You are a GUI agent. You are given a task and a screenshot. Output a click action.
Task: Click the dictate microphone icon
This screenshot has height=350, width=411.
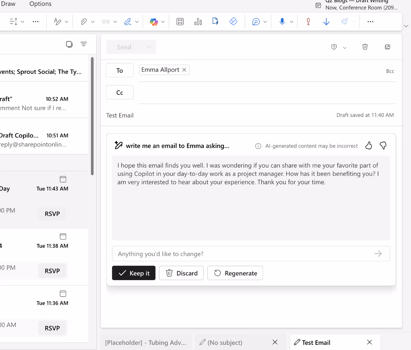coord(282,22)
